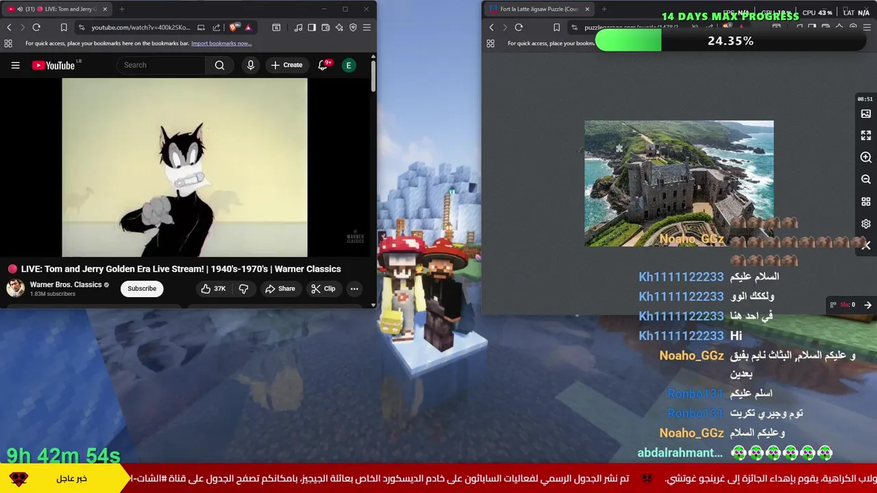Click the Fort la Latte castle image
The width and height of the screenshot is (877, 493).
coord(679,184)
